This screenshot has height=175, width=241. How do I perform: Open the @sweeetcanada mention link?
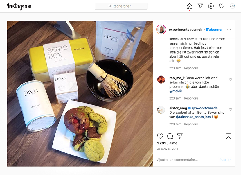coord(205,108)
